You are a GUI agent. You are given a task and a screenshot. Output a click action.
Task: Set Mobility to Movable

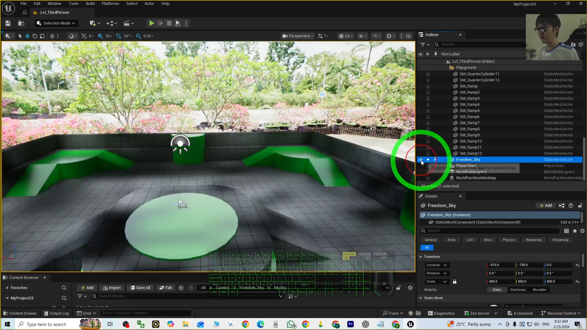[539, 289]
